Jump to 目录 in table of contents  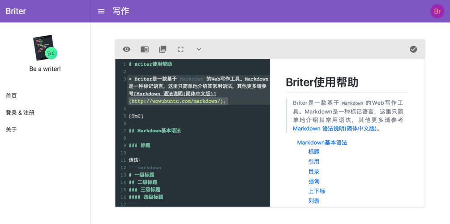[314, 172]
